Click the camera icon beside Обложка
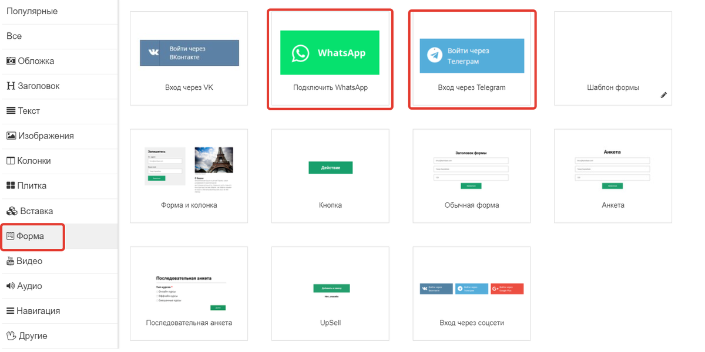This screenshot has height=352, width=705. click(11, 61)
